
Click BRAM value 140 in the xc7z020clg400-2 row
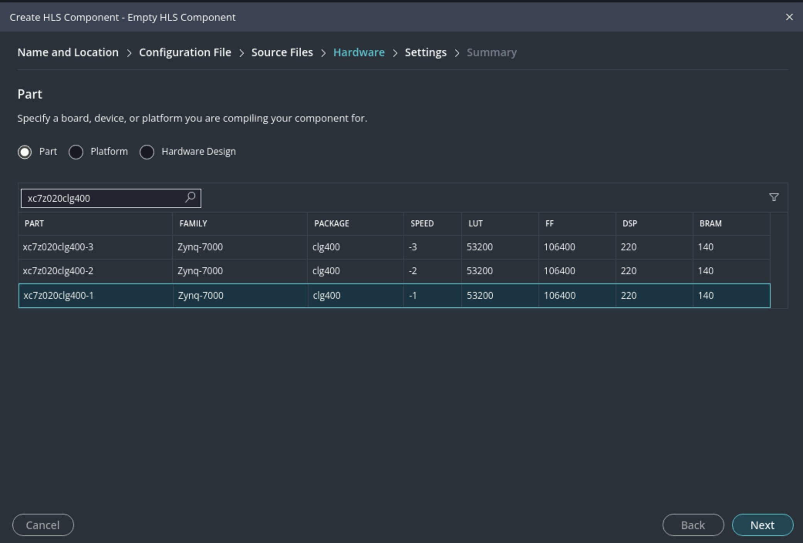732,271
